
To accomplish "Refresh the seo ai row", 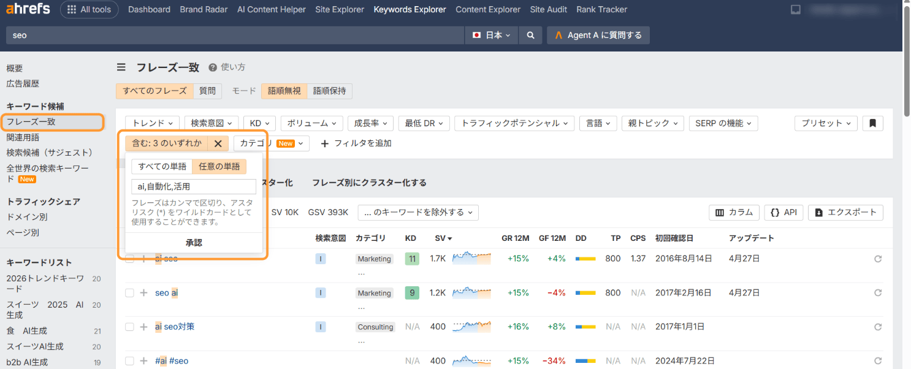I will coord(878,293).
